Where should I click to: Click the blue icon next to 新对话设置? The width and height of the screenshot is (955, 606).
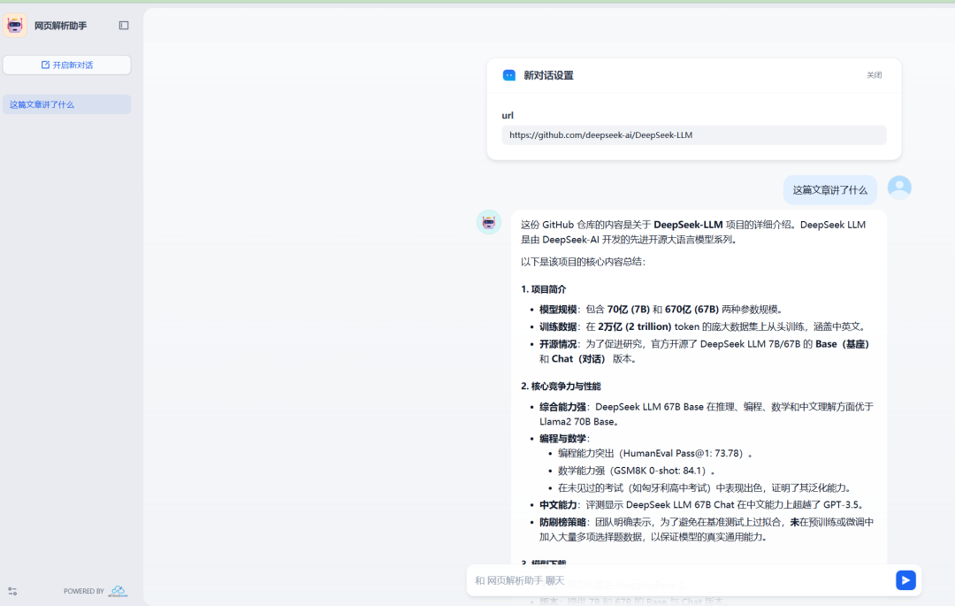509,75
